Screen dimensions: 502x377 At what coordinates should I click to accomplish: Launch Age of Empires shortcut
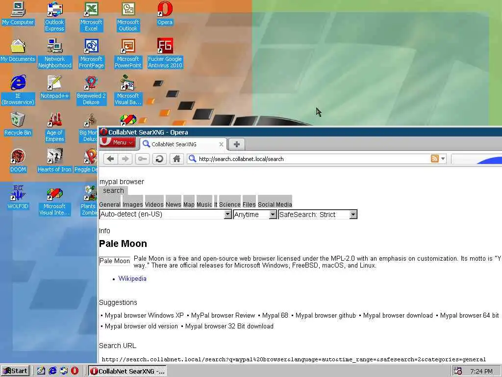tap(55, 127)
